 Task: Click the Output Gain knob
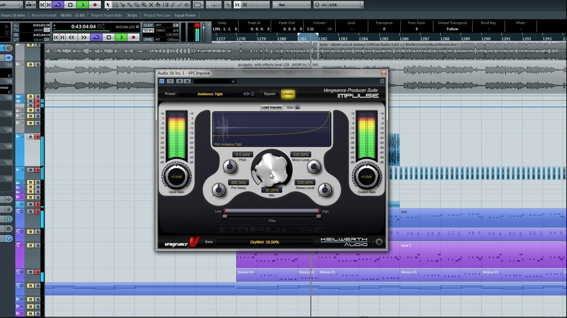pos(366,177)
